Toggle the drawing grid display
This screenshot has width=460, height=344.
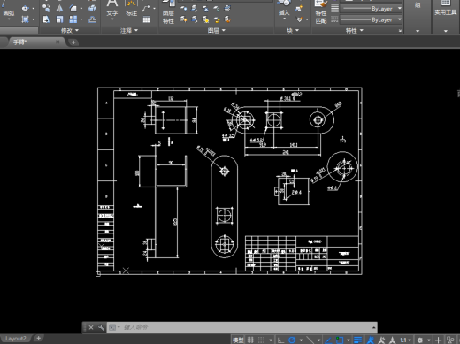(x=250, y=340)
